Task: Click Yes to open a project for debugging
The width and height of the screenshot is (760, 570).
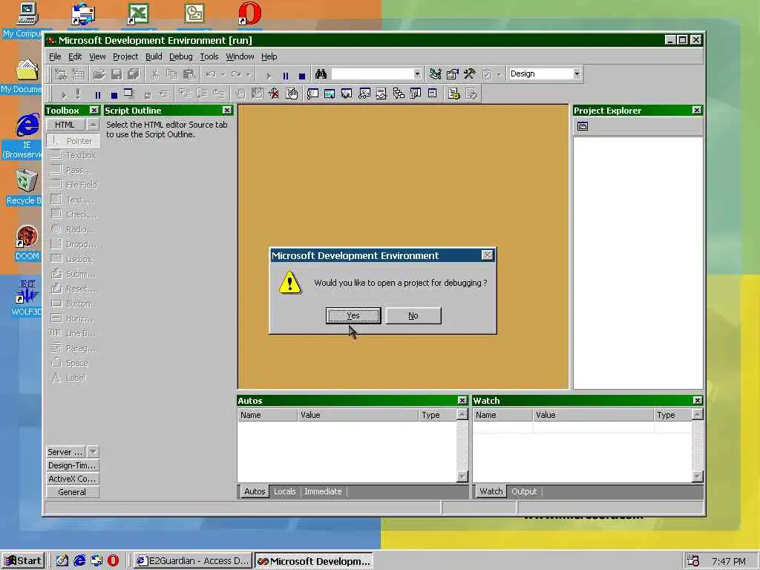Action: (x=353, y=315)
